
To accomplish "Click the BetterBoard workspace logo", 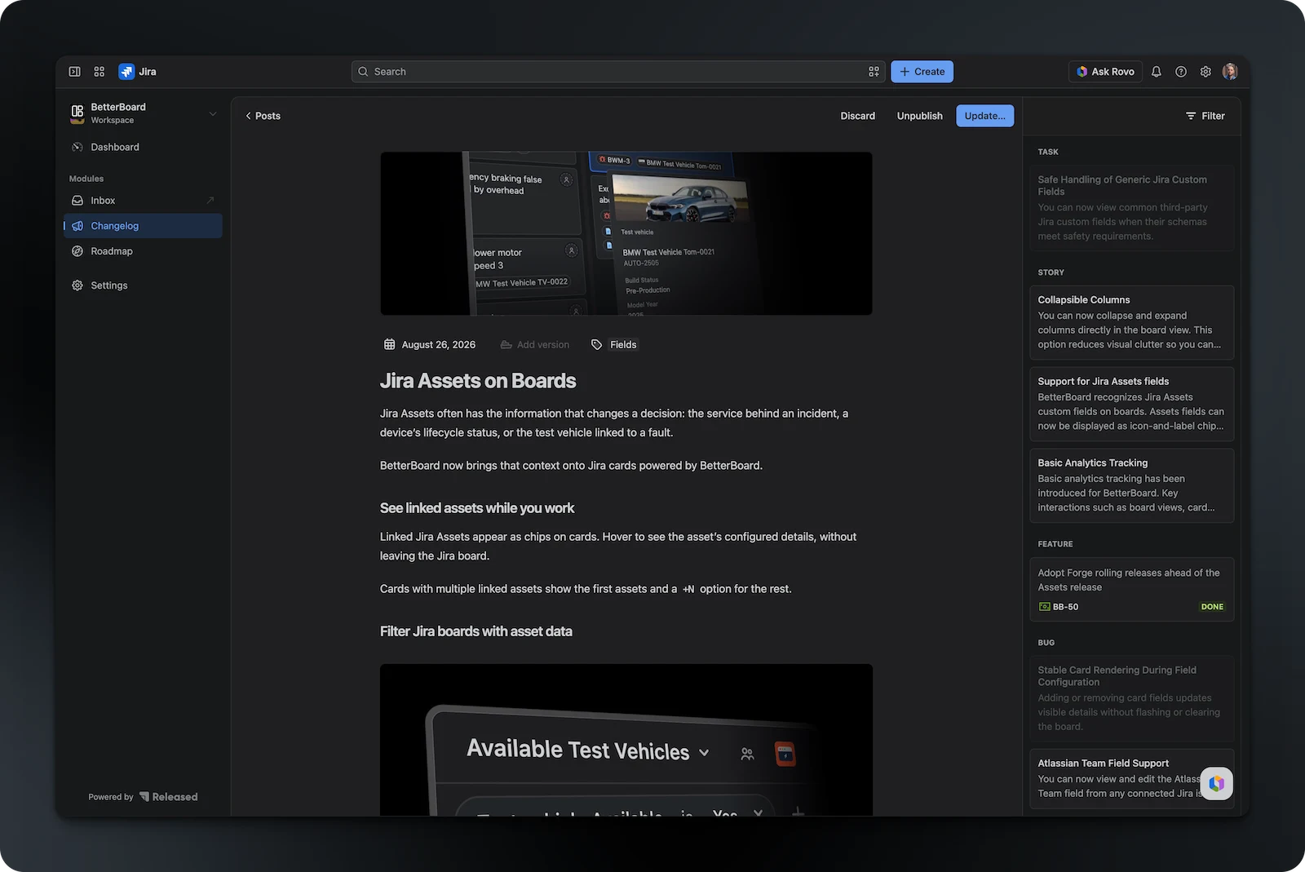I will click(77, 113).
